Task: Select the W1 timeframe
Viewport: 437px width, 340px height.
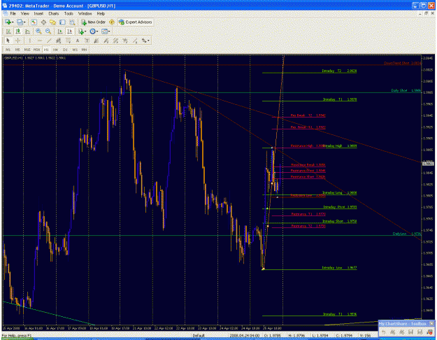Action: [75, 50]
